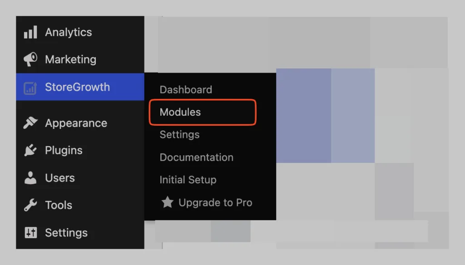Viewport: 465px width, 265px height.
Task: Click the Upgrade to Pro text
Action: pyautogui.click(x=215, y=202)
